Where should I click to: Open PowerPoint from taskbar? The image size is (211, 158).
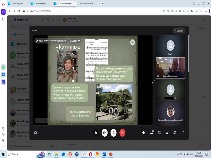pos(111,154)
